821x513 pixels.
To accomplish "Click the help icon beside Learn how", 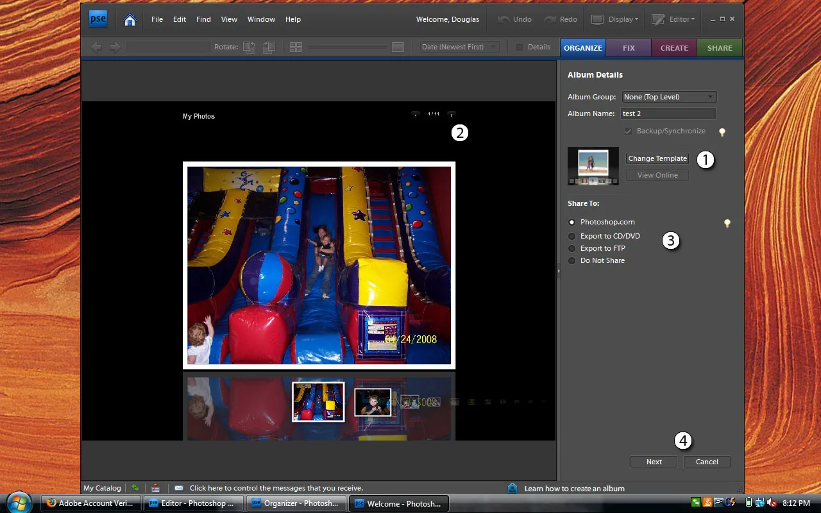I will point(512,488).
